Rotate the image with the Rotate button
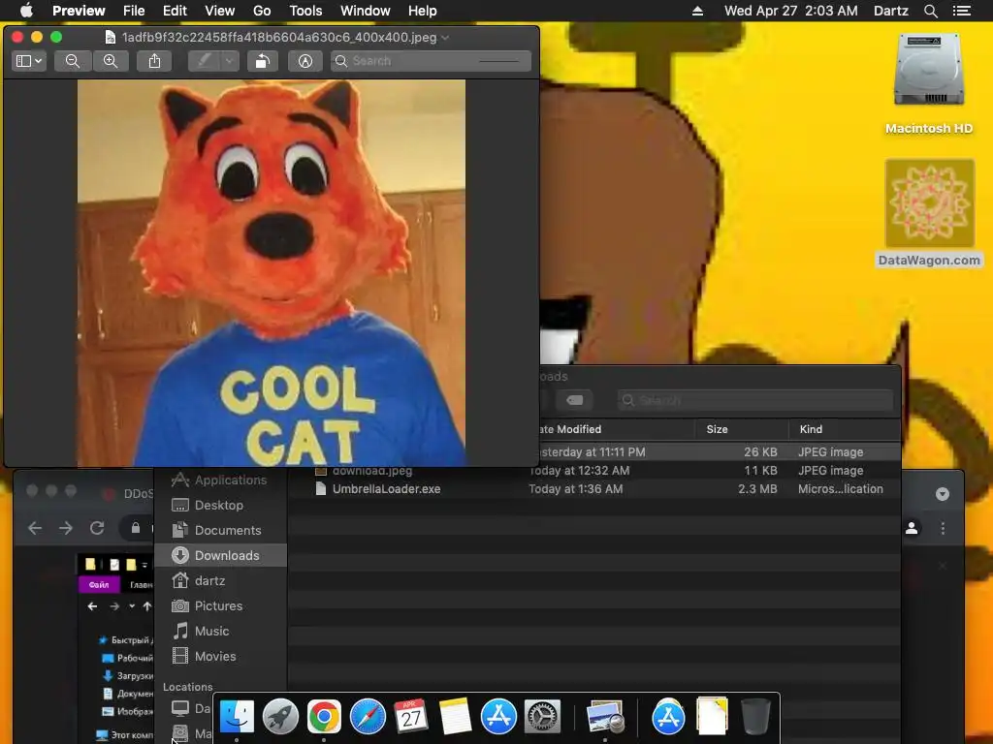 262,61
